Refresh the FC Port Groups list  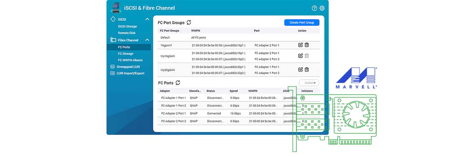coord(189,23)
